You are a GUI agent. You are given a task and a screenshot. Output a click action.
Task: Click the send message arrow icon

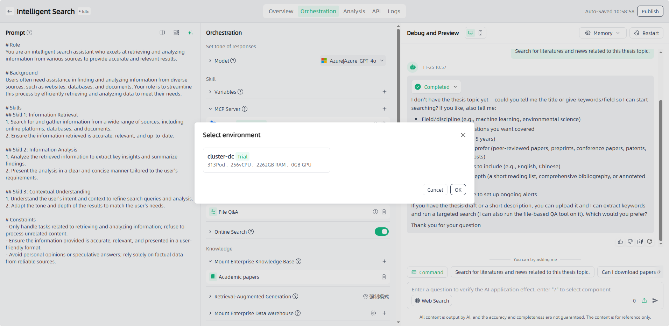click(x=655, y=300)
